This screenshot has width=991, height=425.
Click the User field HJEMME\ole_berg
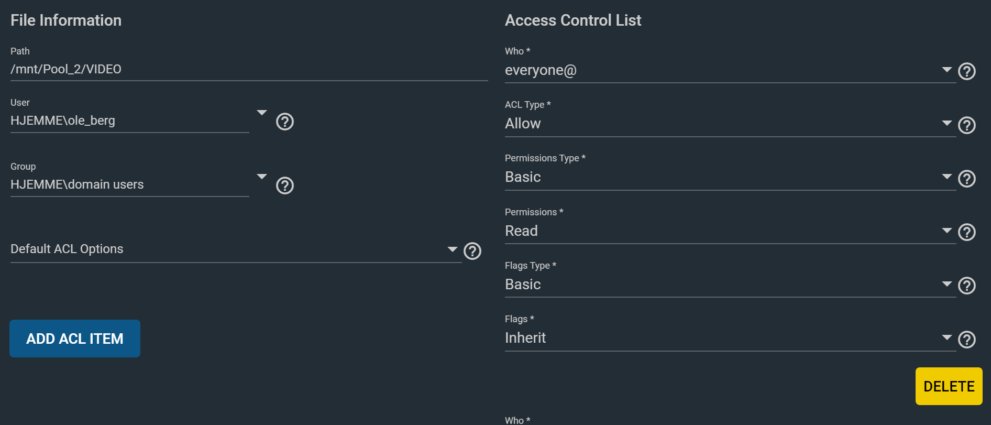pyautogui.click(x=130, y=121)
